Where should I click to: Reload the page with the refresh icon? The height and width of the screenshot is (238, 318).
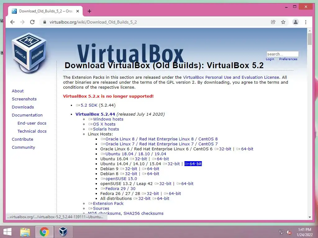(32, 22)
